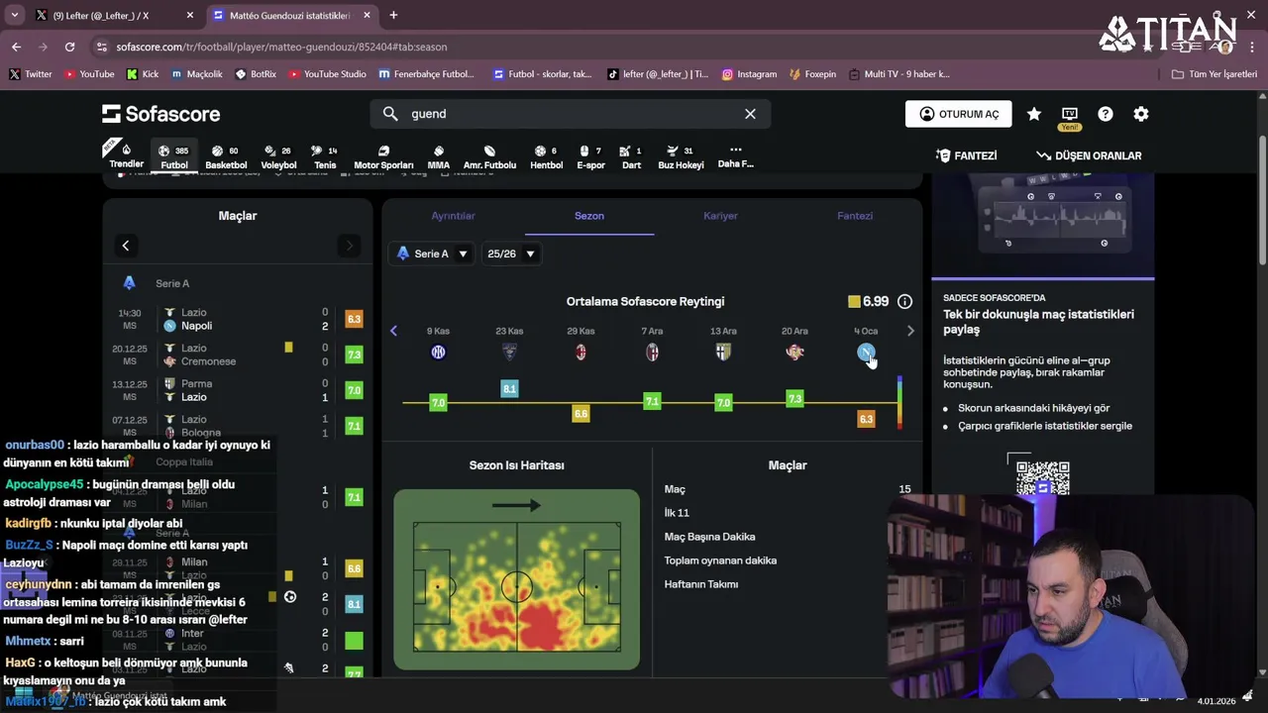Click Parma team logo under 13 Ara
Viewport: 1268px width, 713px height.
723,353
